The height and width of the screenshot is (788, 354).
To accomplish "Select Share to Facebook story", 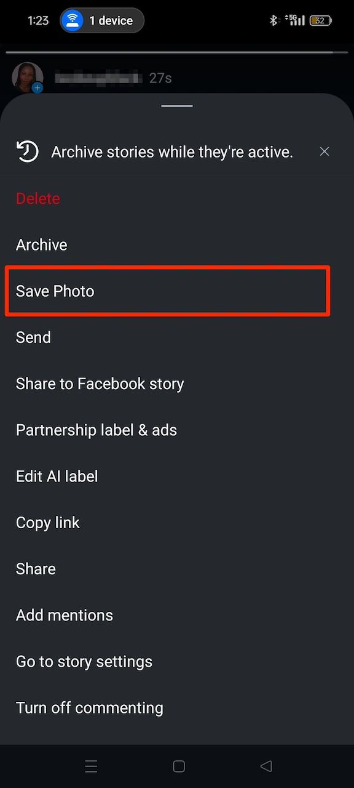I will tap(100, 384).
